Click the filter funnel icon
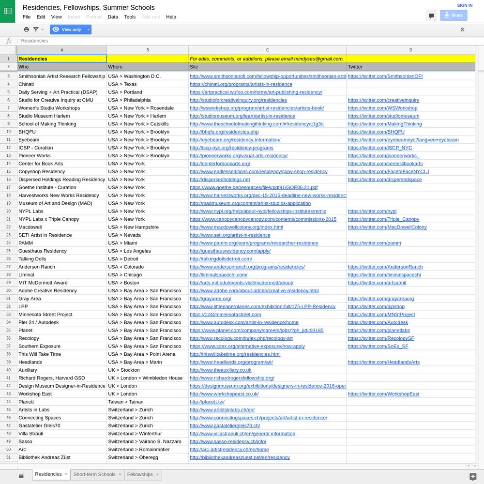The image size is (484, 484). 36,30
